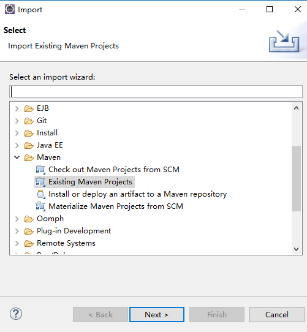Go to the Next wizard page
Screen dimensions: 307x332
(157, 315)
